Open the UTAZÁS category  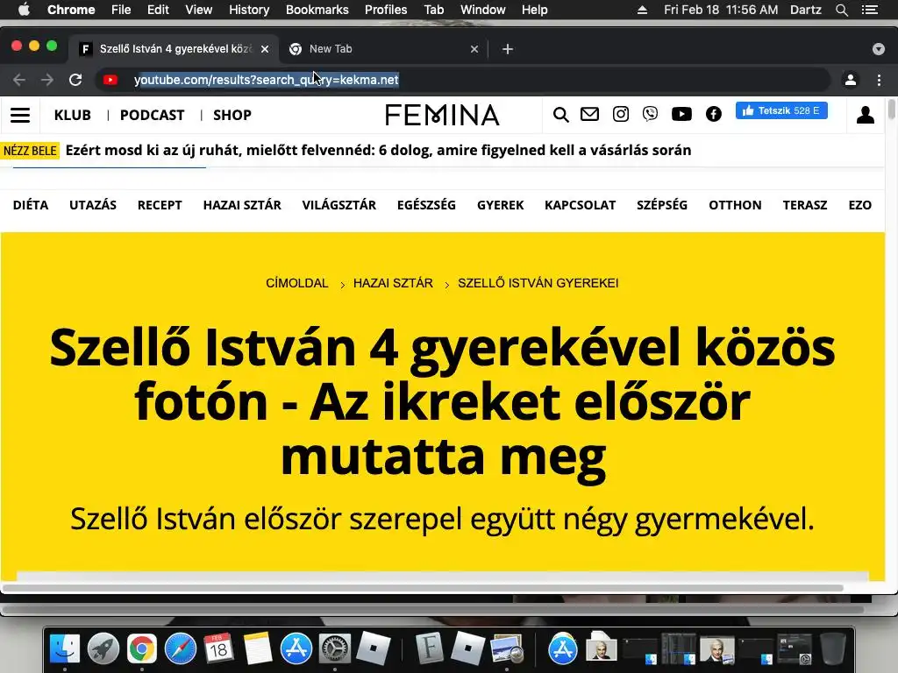click(x=93, y=205)
